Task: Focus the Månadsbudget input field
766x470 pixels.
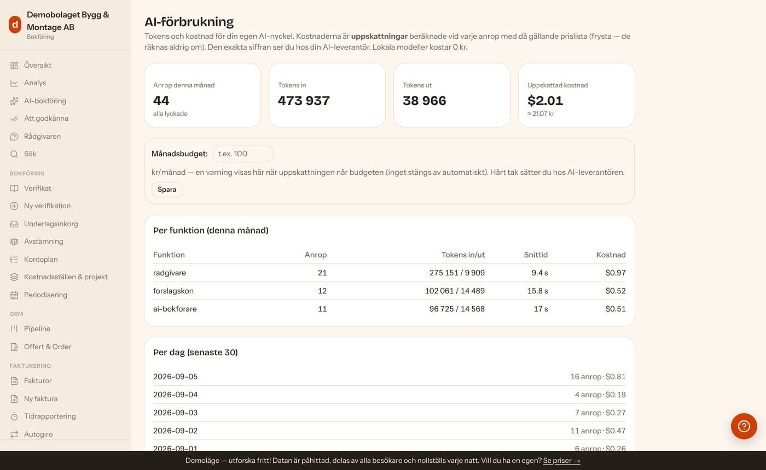Action: (x=243, y=154)
